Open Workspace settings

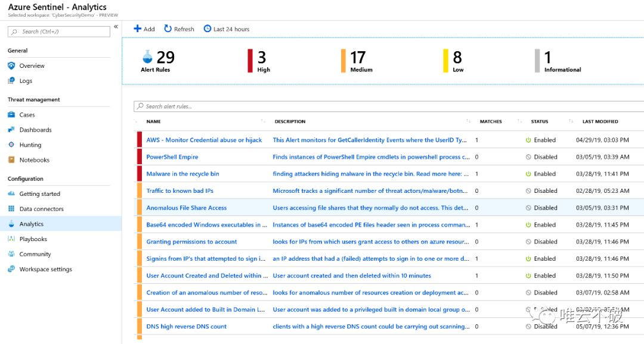click(x=45, y=270)
